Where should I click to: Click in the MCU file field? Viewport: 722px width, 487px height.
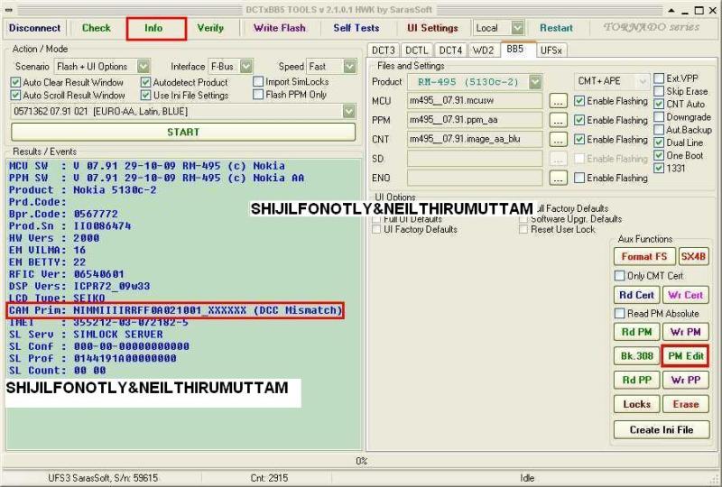pos(475,101)
